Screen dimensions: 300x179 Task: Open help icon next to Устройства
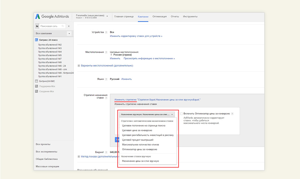point(106,32)
